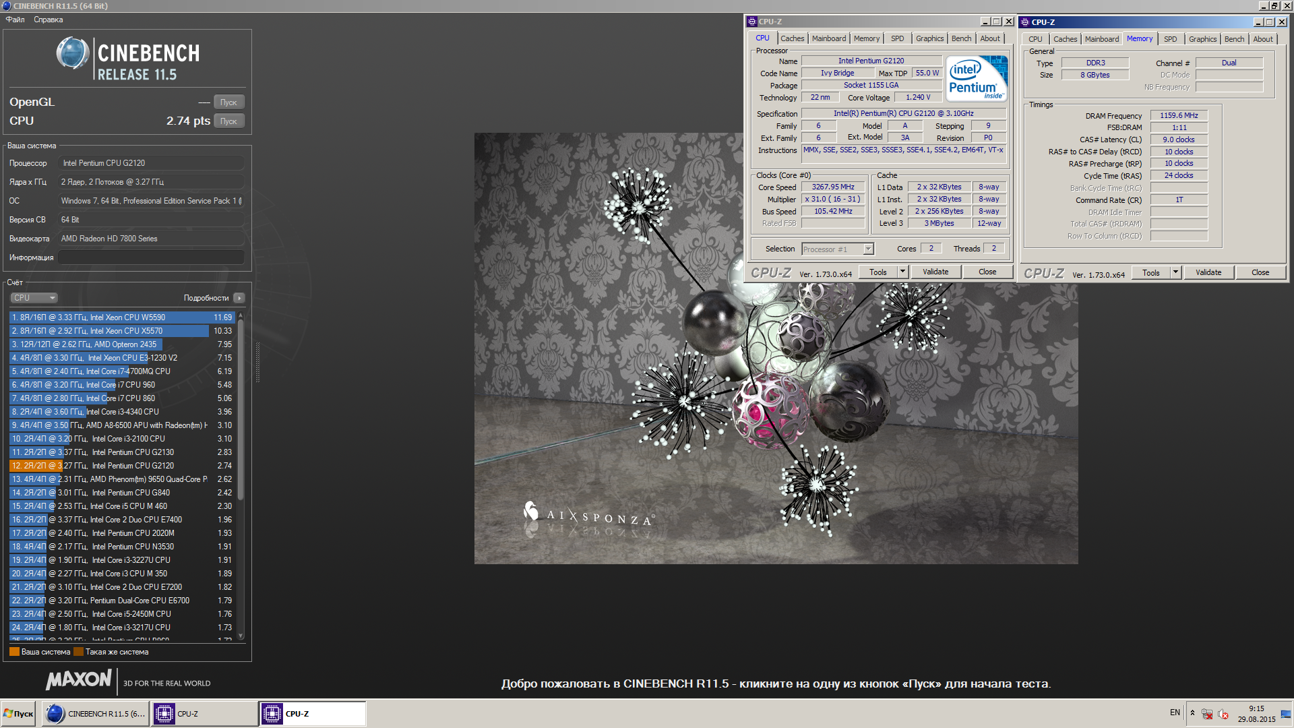Open Tools dropdown arrow in left CPU-Z window
The image size is (1294, 728).
(x=903, y=272)
